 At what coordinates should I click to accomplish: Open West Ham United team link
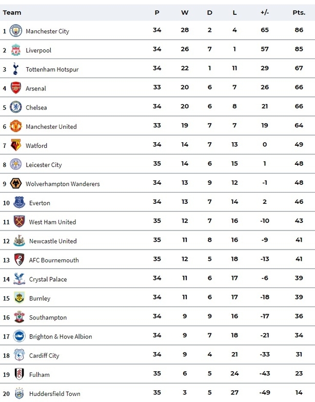(x=52, y=222)
